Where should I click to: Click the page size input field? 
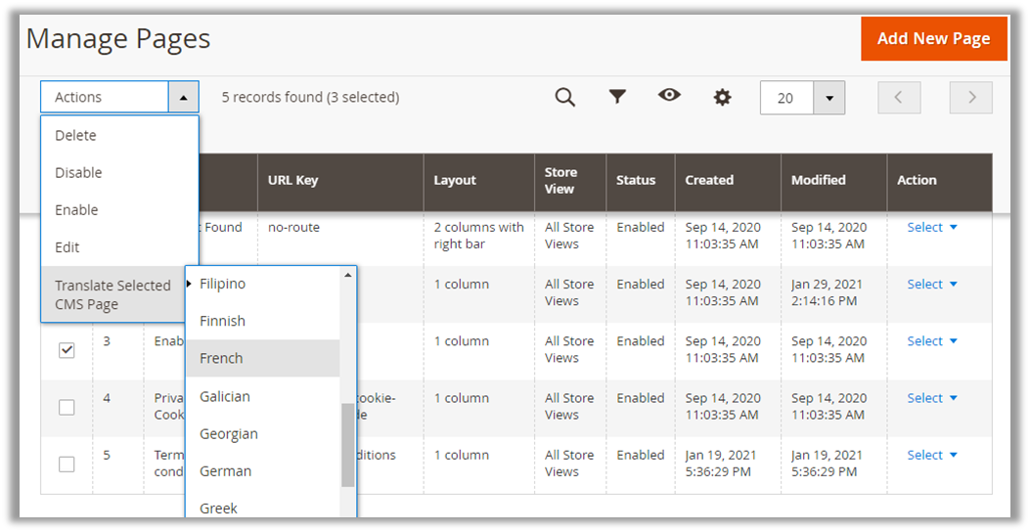[786, 98]
